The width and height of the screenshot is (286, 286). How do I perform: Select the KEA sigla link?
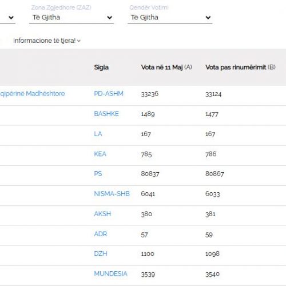pyautogui.click(x=100, y=154)
